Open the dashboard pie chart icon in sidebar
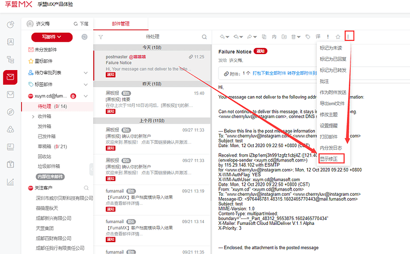Image resolution: width=410 pixels, height=254 pixels. (10, 24)
